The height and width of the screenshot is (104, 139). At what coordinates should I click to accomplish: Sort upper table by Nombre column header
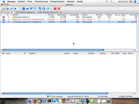tap(28, 15)
